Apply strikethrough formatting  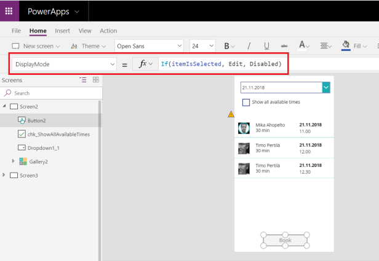[x=284, y=46]
